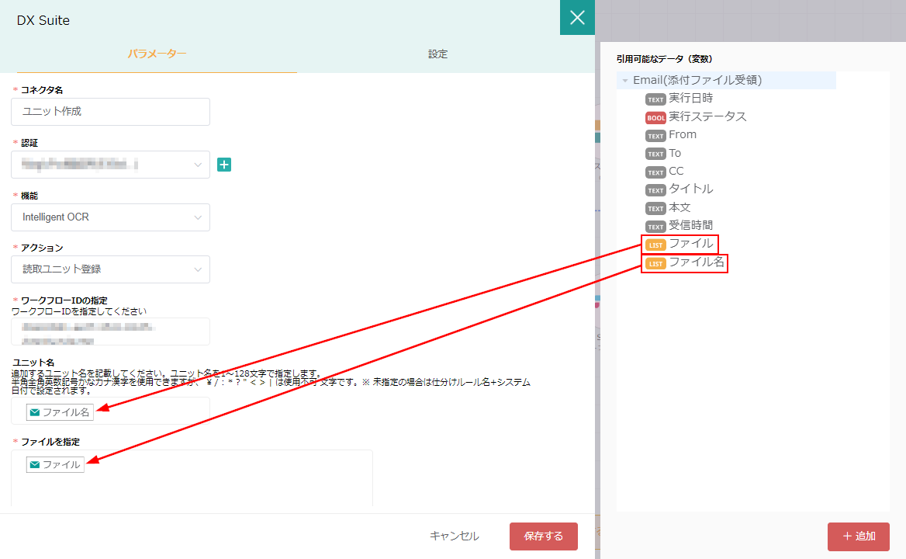Click the LIST badge next to ファイル名

coord(655,263)
